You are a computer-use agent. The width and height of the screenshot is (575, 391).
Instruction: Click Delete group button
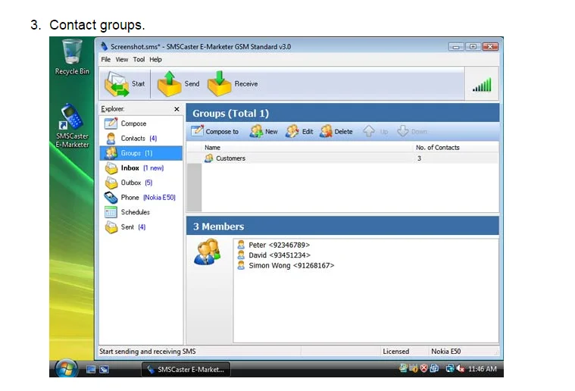(336, 131)
